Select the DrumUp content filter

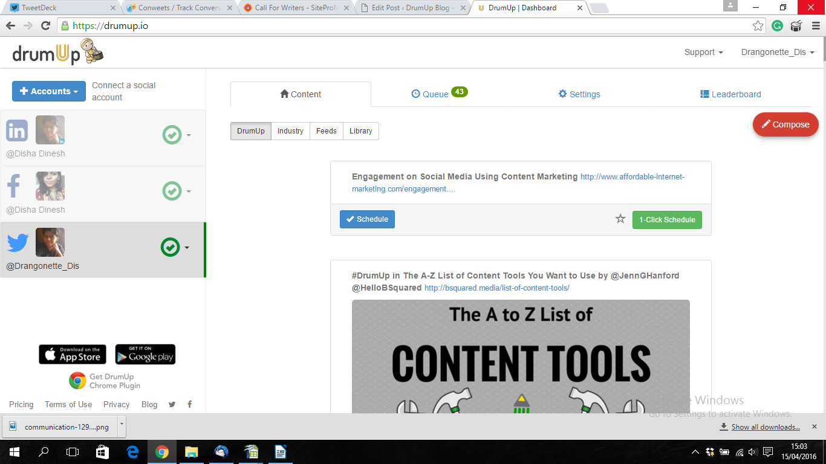click(x=251, y=131)
